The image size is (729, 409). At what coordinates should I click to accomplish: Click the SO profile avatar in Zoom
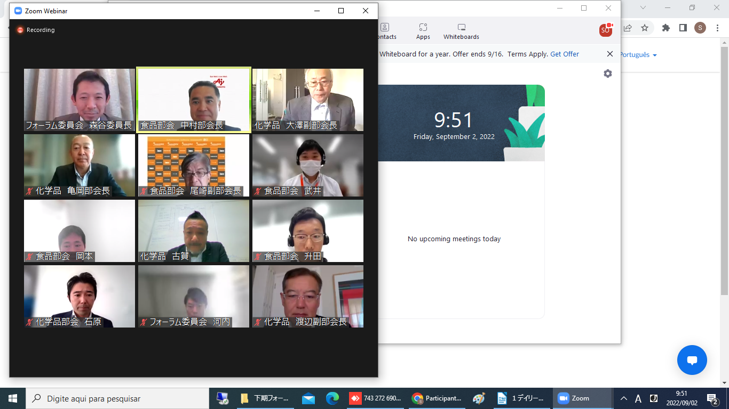pos(605,30)
